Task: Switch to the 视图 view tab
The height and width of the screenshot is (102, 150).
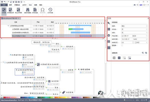Action: [x=35, y=5]
